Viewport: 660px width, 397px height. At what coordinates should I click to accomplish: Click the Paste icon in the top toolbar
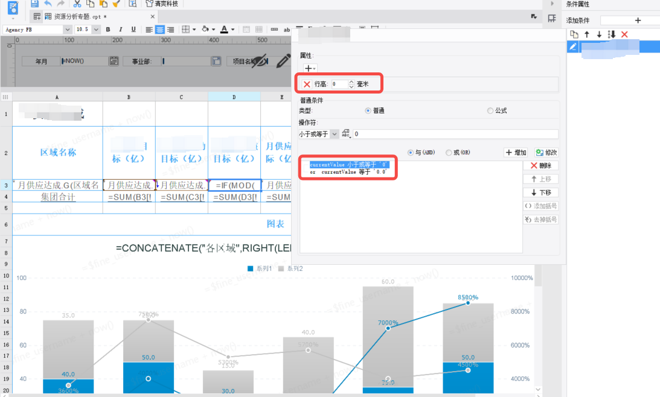103,4
